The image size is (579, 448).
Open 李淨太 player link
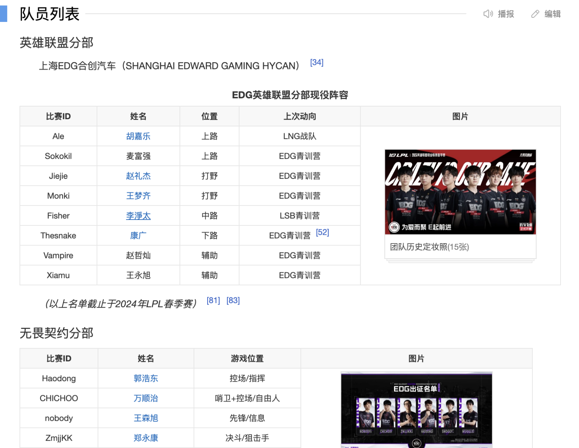point(138,216)
